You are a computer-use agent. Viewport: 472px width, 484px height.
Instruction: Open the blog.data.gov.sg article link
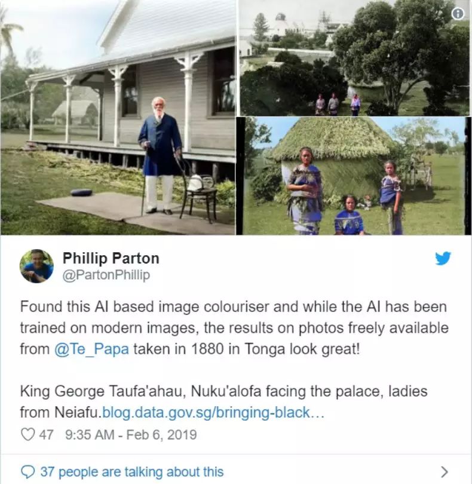(213, 412)
